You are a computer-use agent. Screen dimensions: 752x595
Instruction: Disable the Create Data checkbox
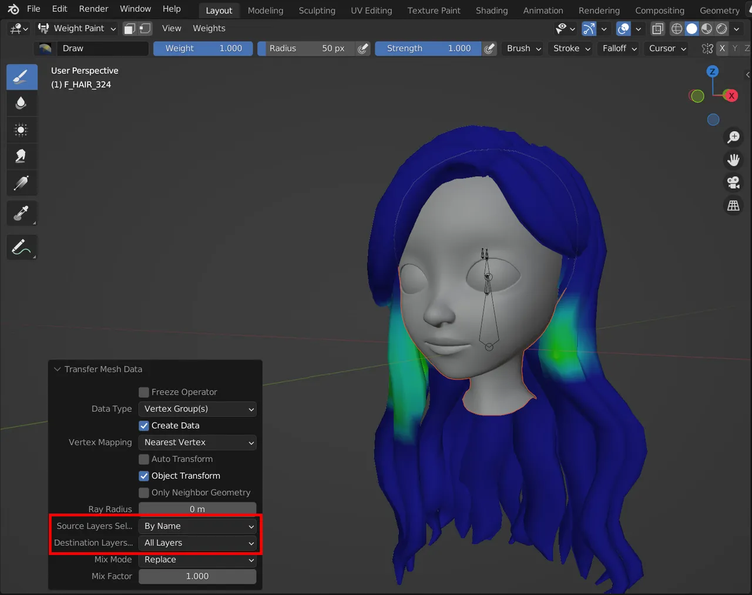pyautogui.click(x=144, y=425)
